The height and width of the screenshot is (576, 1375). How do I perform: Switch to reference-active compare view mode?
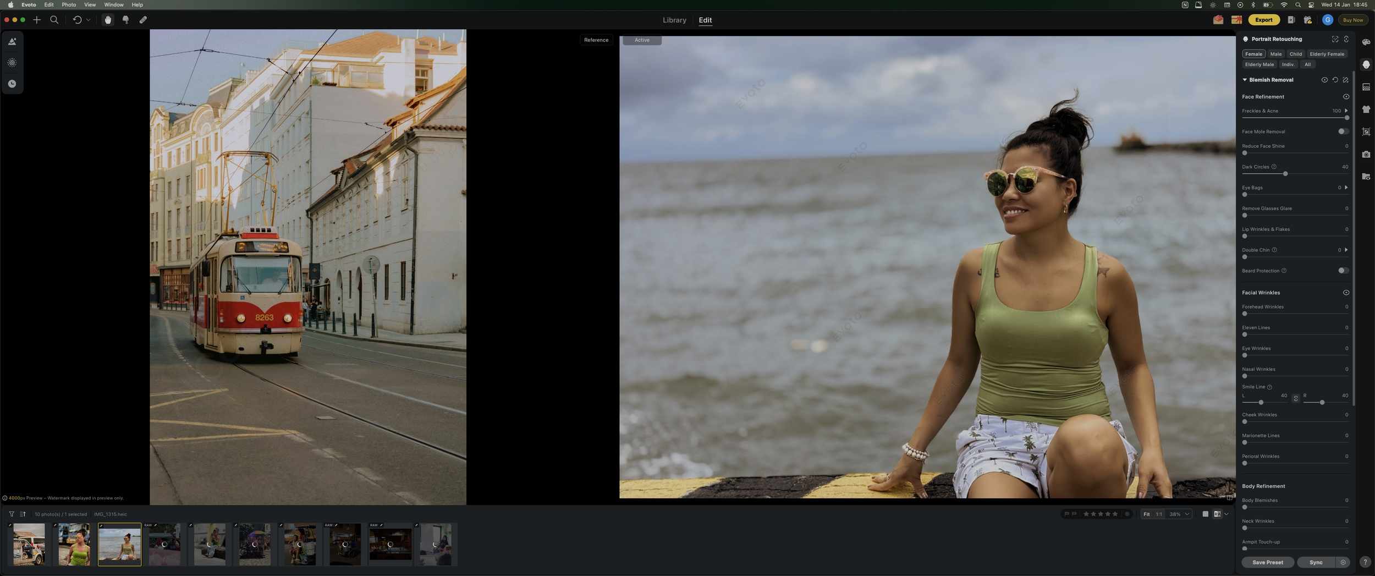click(1217, 514)
